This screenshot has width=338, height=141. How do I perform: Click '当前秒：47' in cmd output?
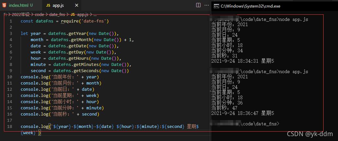point(224,108)
